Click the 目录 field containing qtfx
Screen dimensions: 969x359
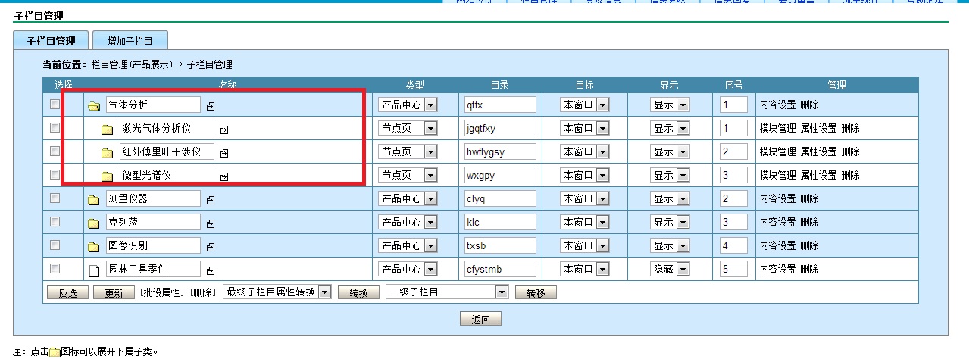coord(500,105)
